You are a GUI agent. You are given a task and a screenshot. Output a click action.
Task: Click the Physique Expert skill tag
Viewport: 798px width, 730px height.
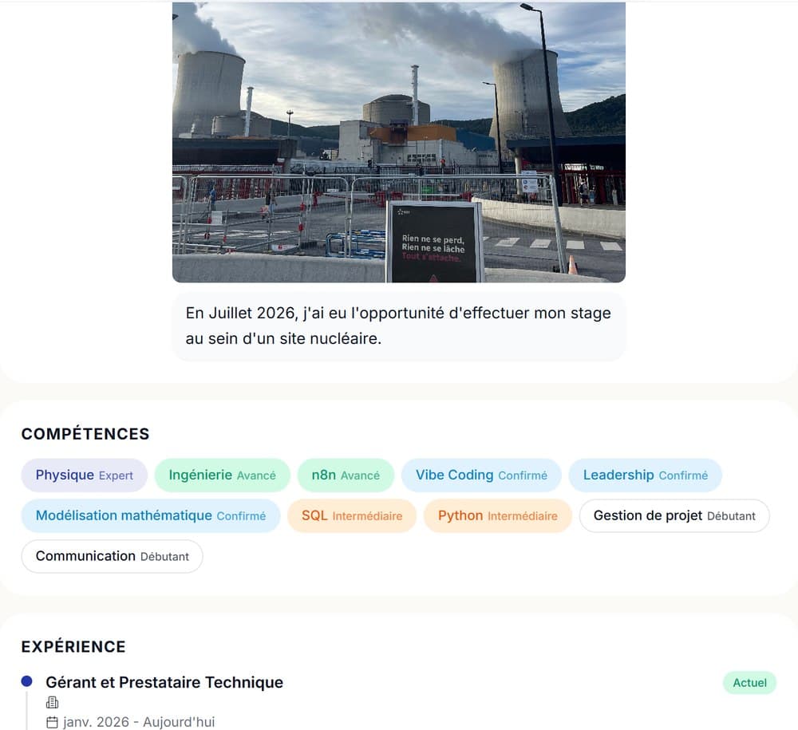click(x=85, y=475)
